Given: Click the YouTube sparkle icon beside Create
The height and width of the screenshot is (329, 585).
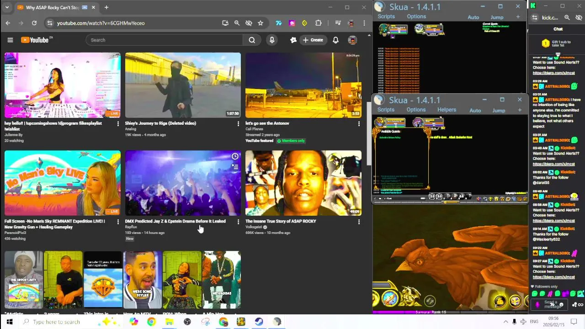Looking at the screenshot, I should (293, 40).
